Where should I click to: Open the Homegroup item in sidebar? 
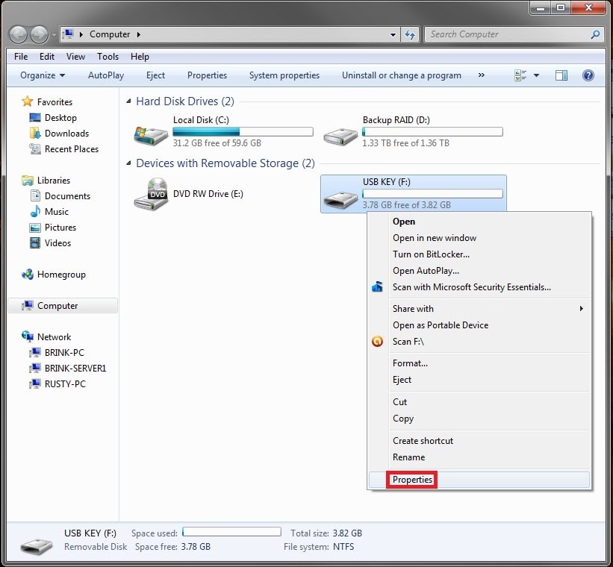click(60, 275)
